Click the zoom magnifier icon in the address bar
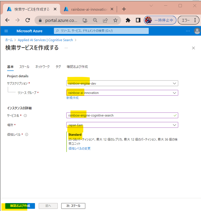 point(95,20)
